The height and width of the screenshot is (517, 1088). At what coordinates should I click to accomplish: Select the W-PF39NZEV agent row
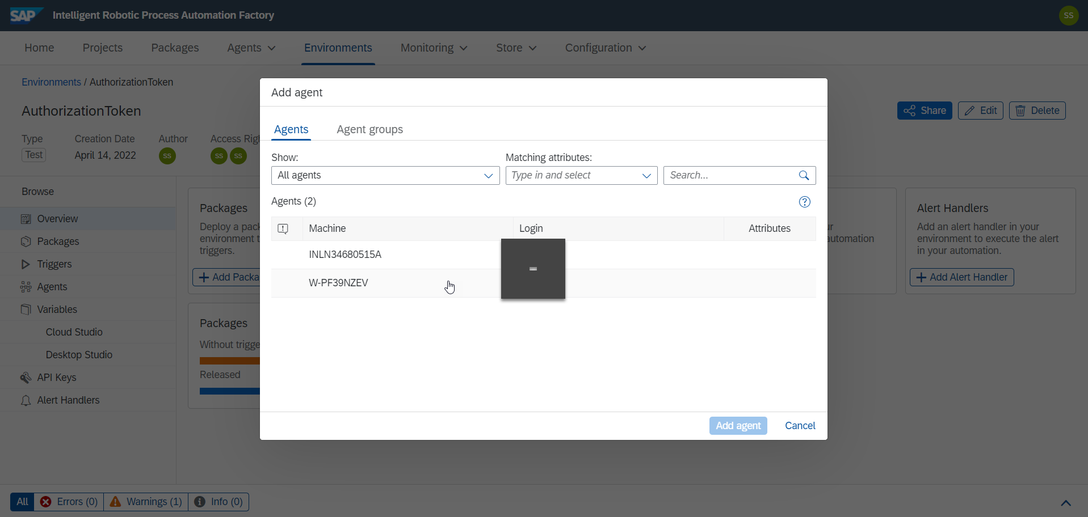(x=544, y=283)
